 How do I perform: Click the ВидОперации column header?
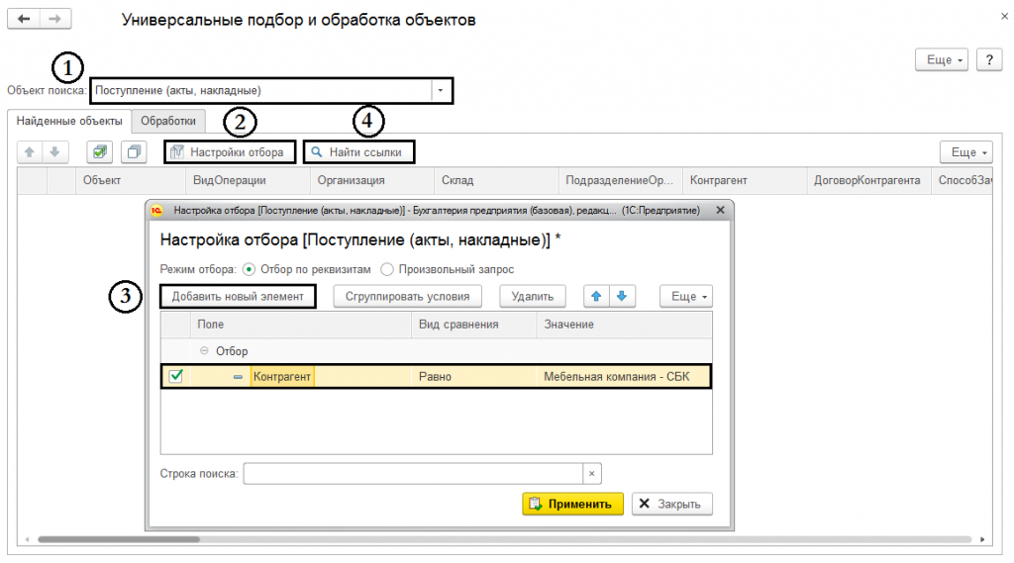point(249,180)
